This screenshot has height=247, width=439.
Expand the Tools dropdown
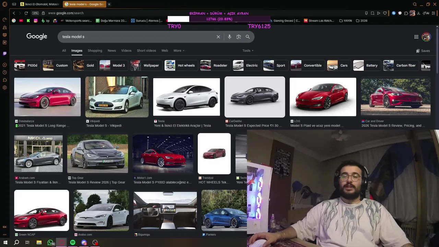click(248, 50)
